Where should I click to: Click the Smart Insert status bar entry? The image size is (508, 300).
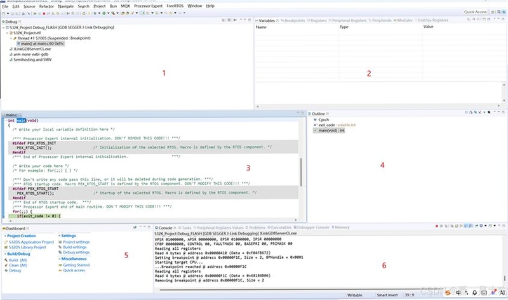387,295
